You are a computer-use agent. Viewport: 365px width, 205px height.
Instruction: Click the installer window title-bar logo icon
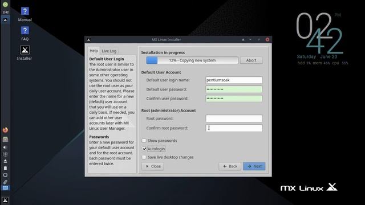89,39
